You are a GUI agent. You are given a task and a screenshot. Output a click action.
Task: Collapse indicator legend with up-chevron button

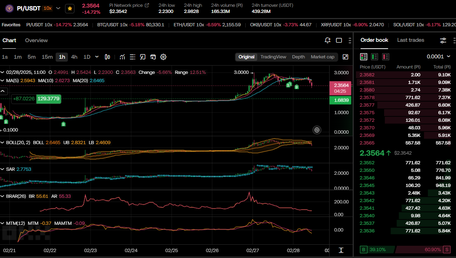(3, 91)
